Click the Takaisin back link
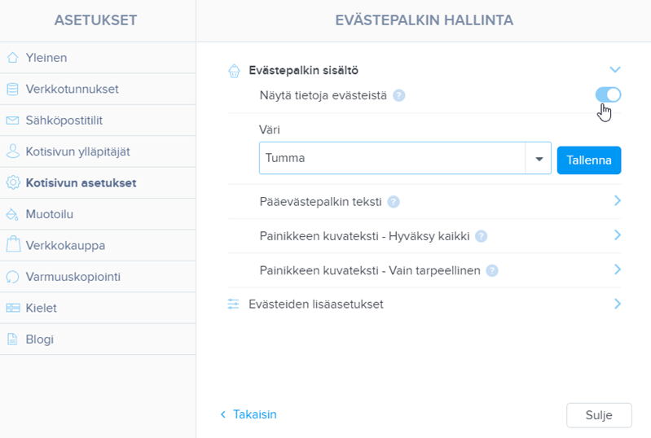Image resolution: width=651 pixels, height=438 pixels. click(x=249, y=414)
